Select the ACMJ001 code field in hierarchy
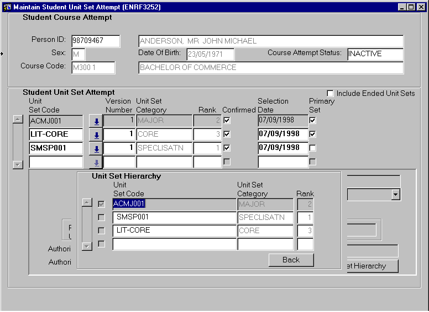Viewport: 429px width, 312px height. coord(174,204)
